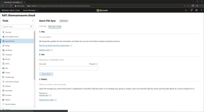Switch to the Overview tab

(x=43, y=26)
